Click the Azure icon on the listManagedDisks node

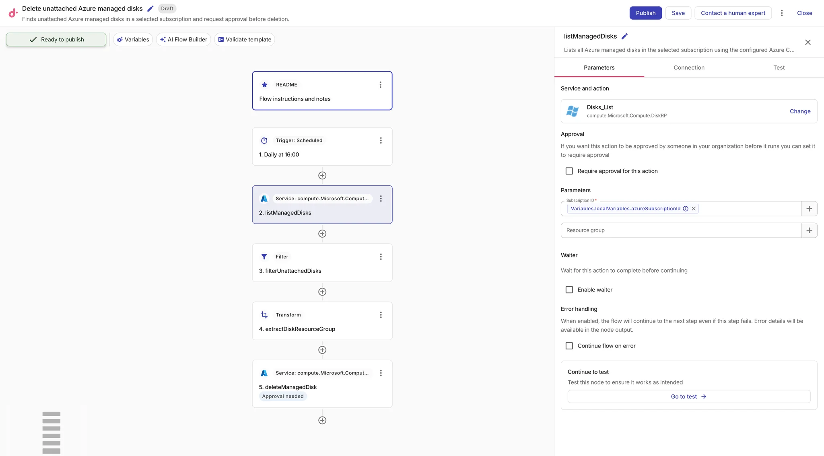(264, 199)
